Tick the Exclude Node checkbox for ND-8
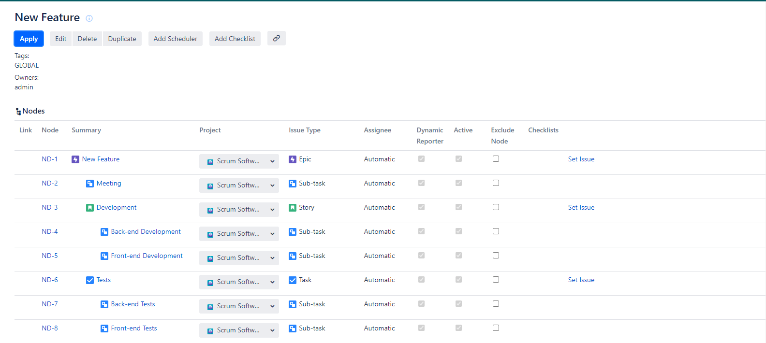766x343 pixels. point(496,328)
